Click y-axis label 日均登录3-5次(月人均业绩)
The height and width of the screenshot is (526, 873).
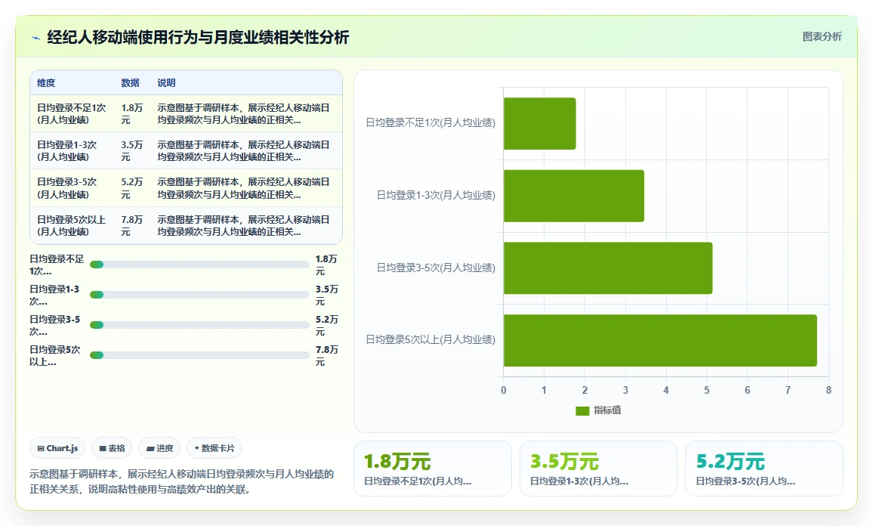pos(436,268)
